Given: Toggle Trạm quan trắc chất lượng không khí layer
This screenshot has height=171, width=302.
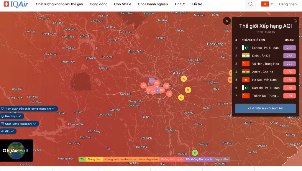Looking at the screenshot, I should click(28, 108).
